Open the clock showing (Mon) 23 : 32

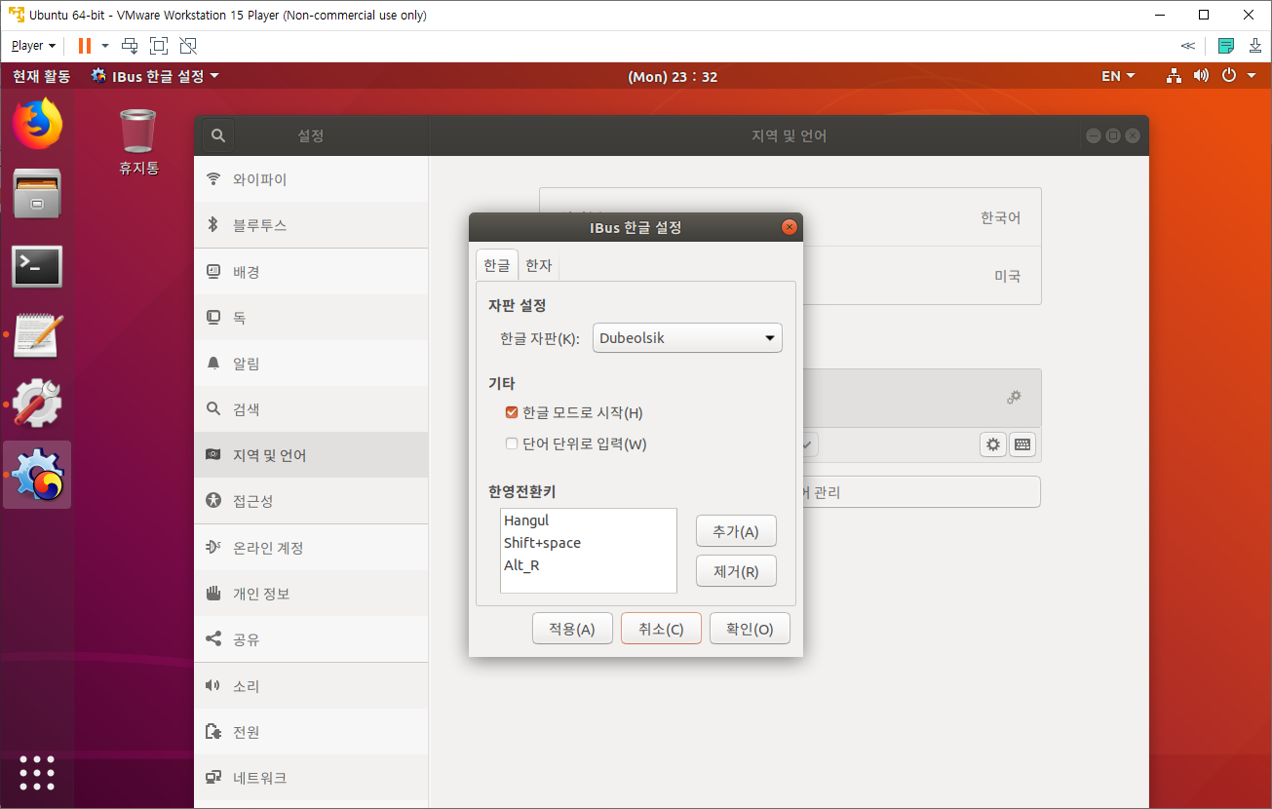tap(673, 76)
